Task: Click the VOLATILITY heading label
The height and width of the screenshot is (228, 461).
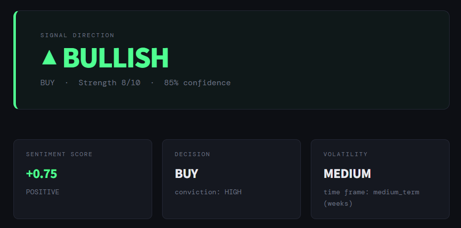Action: 346,154
